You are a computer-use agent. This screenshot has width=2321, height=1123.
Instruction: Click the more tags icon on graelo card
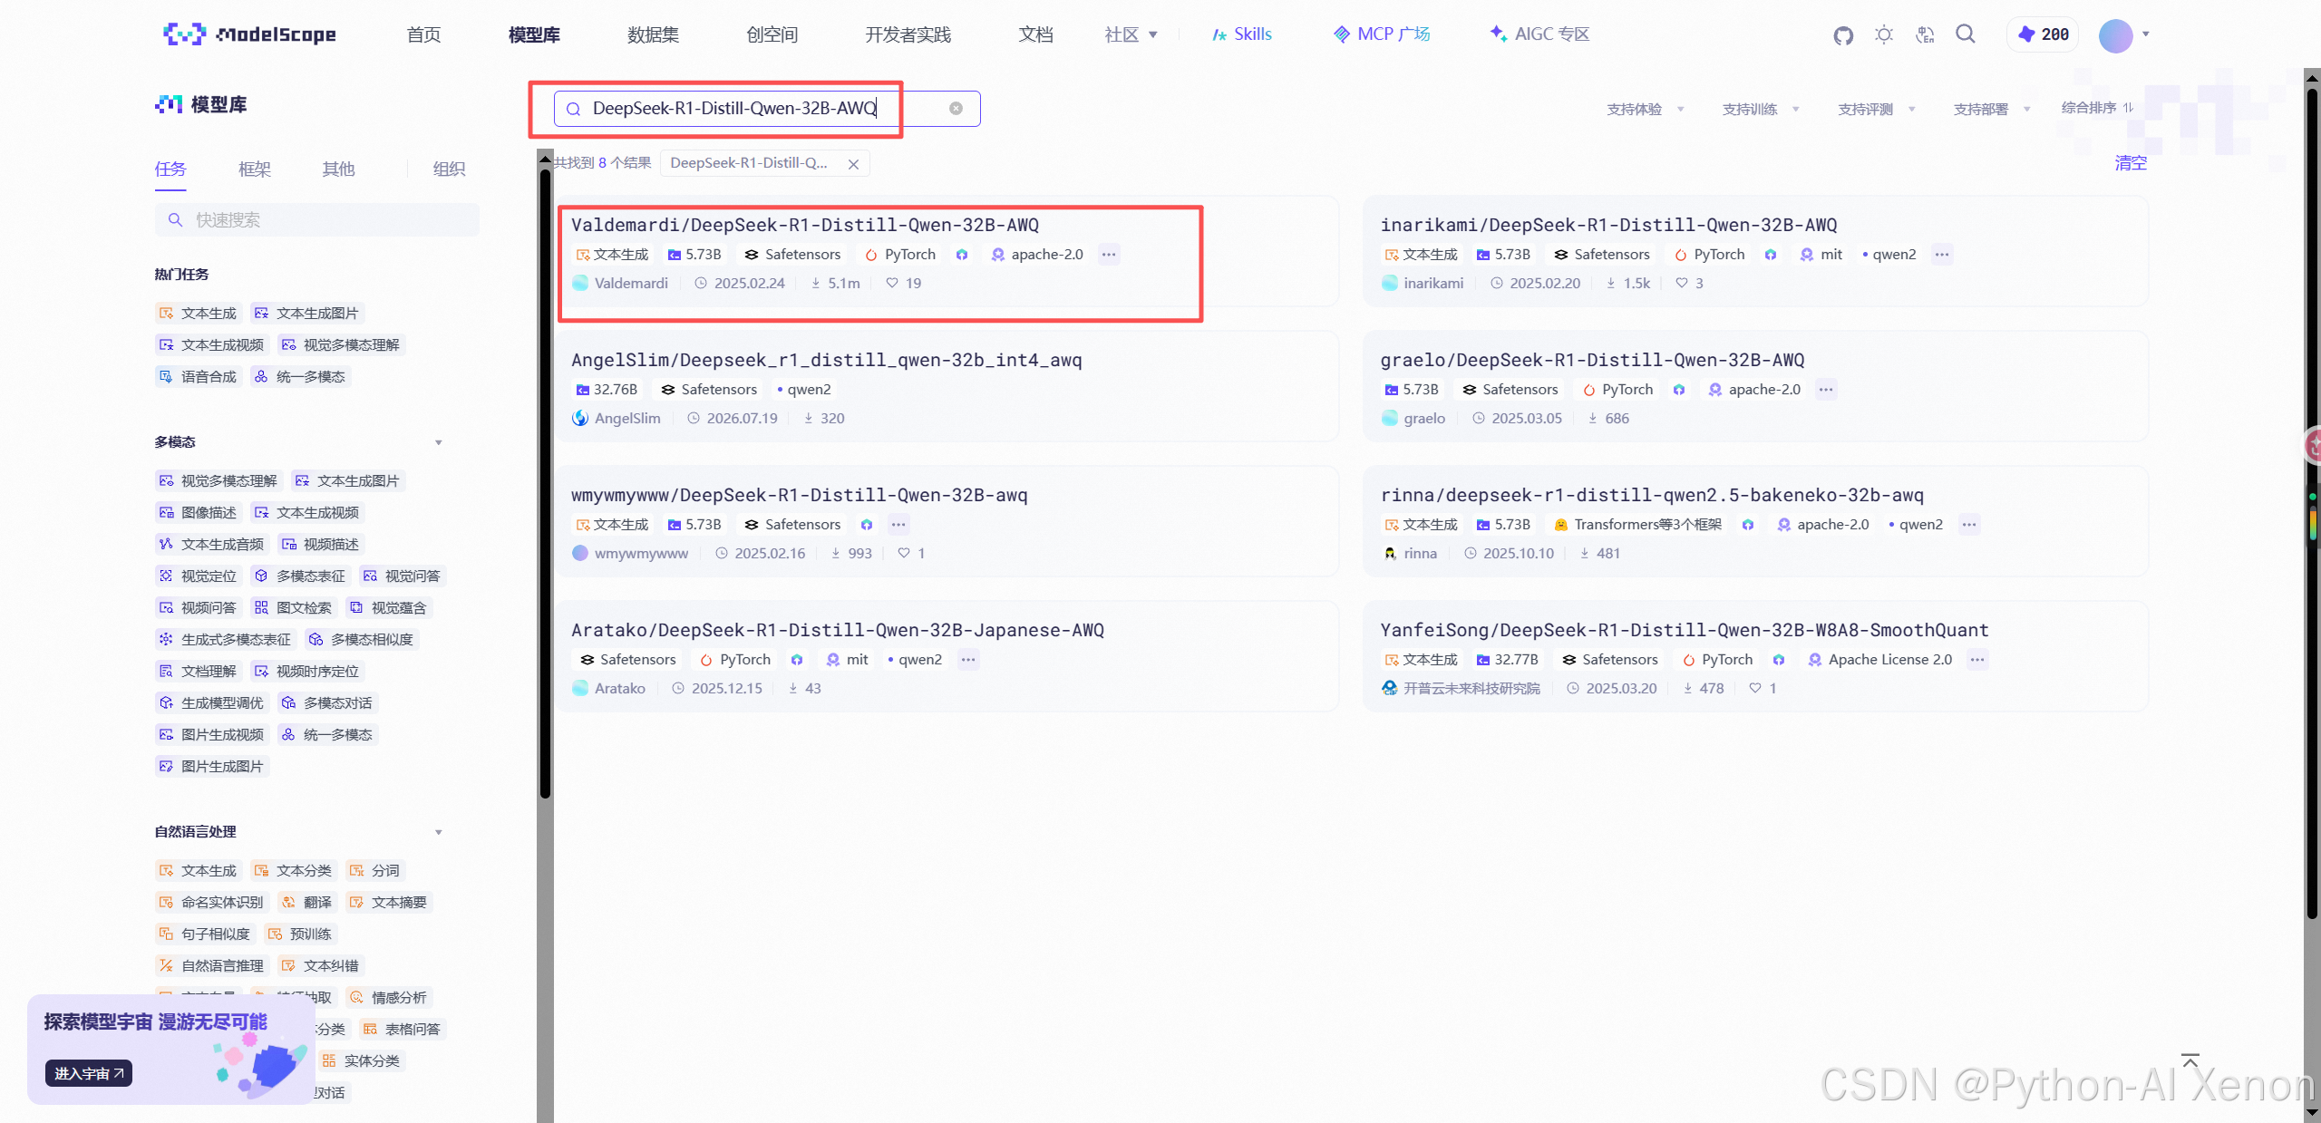coord(1826,390)
